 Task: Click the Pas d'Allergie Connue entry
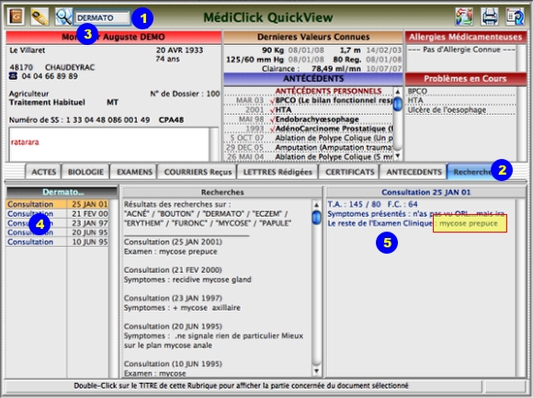tap(462, 50)
